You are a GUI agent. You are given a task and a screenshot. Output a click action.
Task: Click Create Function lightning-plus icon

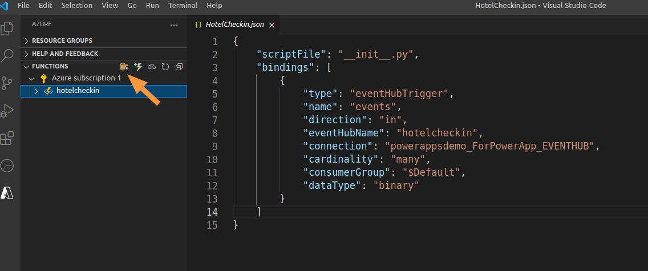[x=139, y=67]
